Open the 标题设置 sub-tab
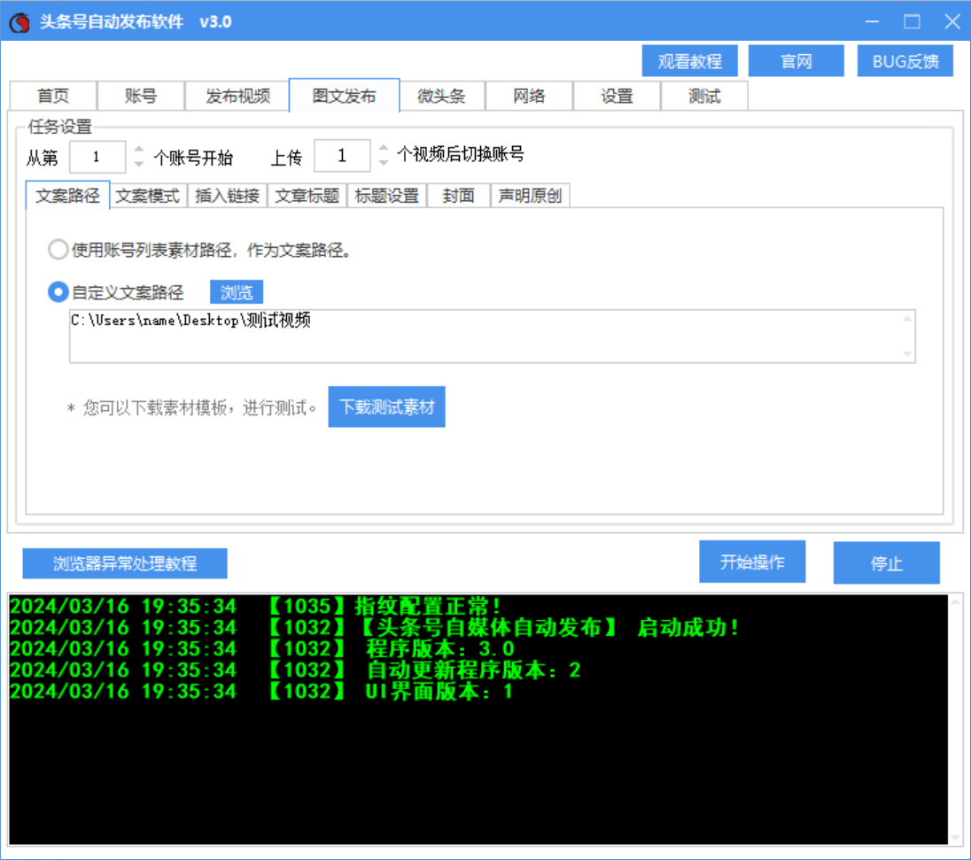 [387, 196]
